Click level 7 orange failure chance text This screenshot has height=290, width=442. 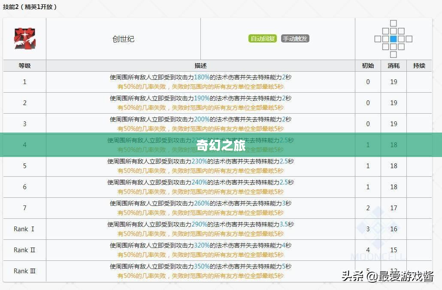click(200, 212)
